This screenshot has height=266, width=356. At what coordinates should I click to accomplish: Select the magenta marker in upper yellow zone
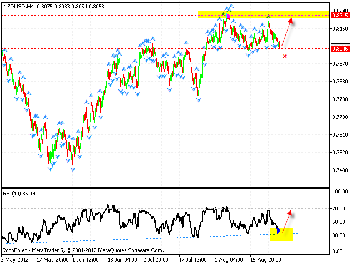(228, 16)
